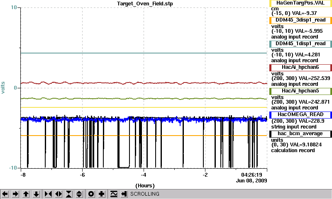Click the right arrow pan button

click(x=15, y=194)
